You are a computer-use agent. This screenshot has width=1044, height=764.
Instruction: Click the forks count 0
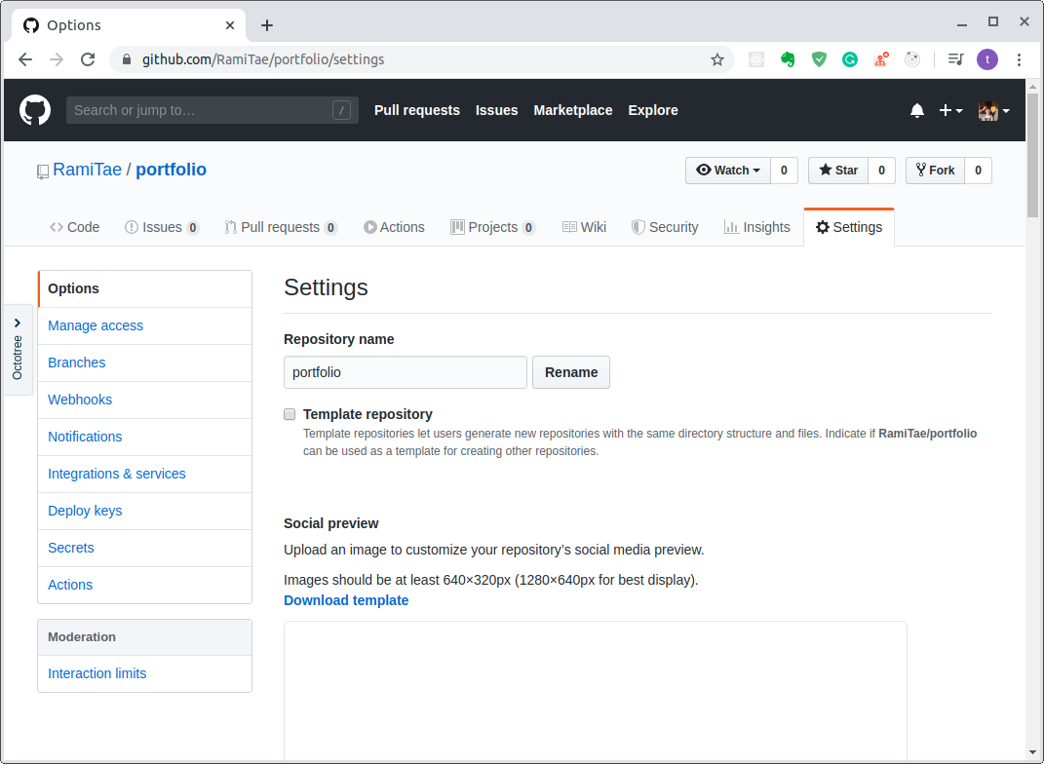coord(978,171)
